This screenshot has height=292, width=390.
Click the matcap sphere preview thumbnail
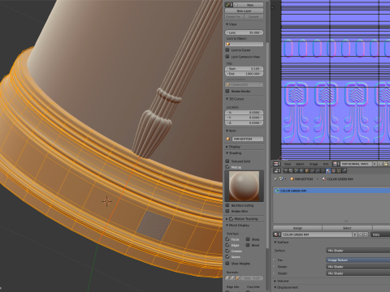pos(244,186)
